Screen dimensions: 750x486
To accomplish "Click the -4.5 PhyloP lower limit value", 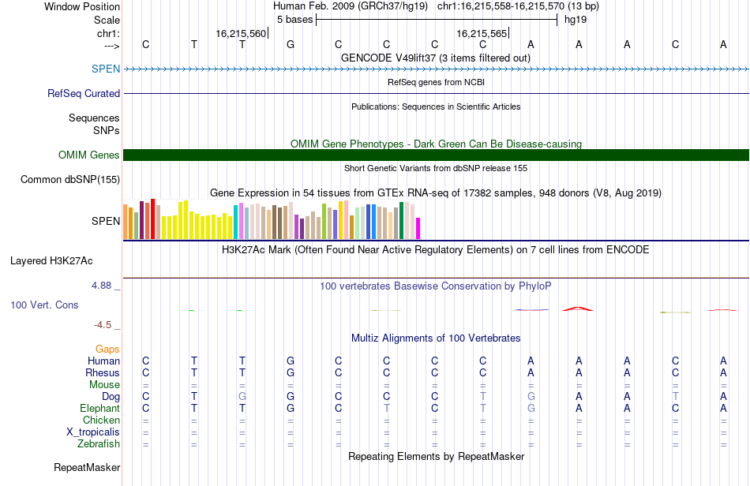I will 103,325.
